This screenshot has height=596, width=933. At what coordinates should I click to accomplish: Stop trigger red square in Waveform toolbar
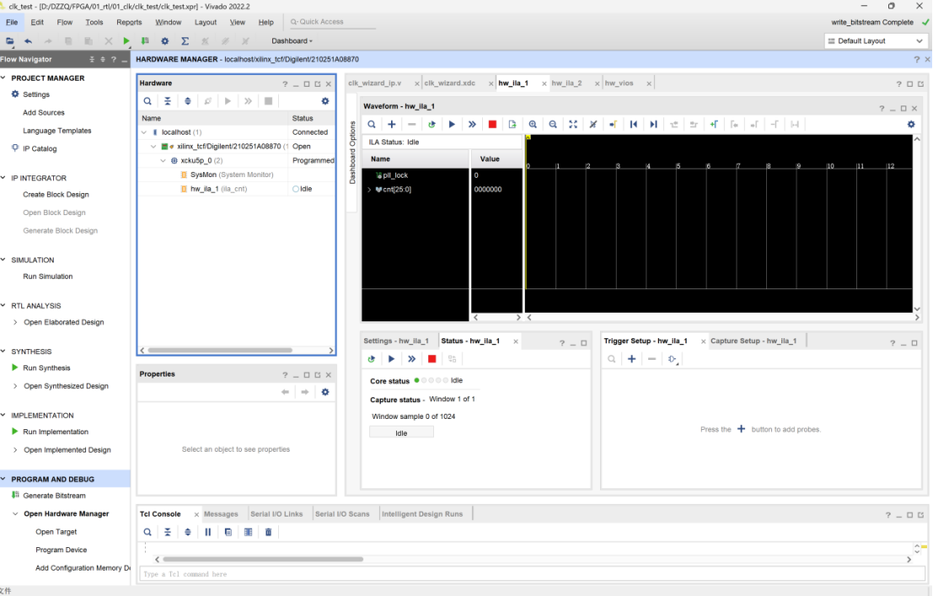click(x=492, y=125)
